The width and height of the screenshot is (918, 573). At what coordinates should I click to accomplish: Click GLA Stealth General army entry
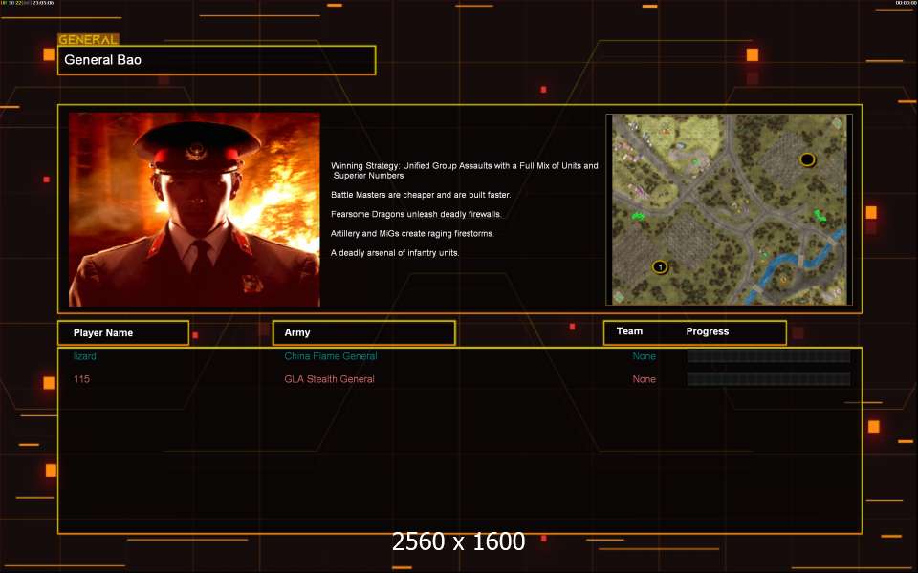pyautogui.click(x=329, y=379)
